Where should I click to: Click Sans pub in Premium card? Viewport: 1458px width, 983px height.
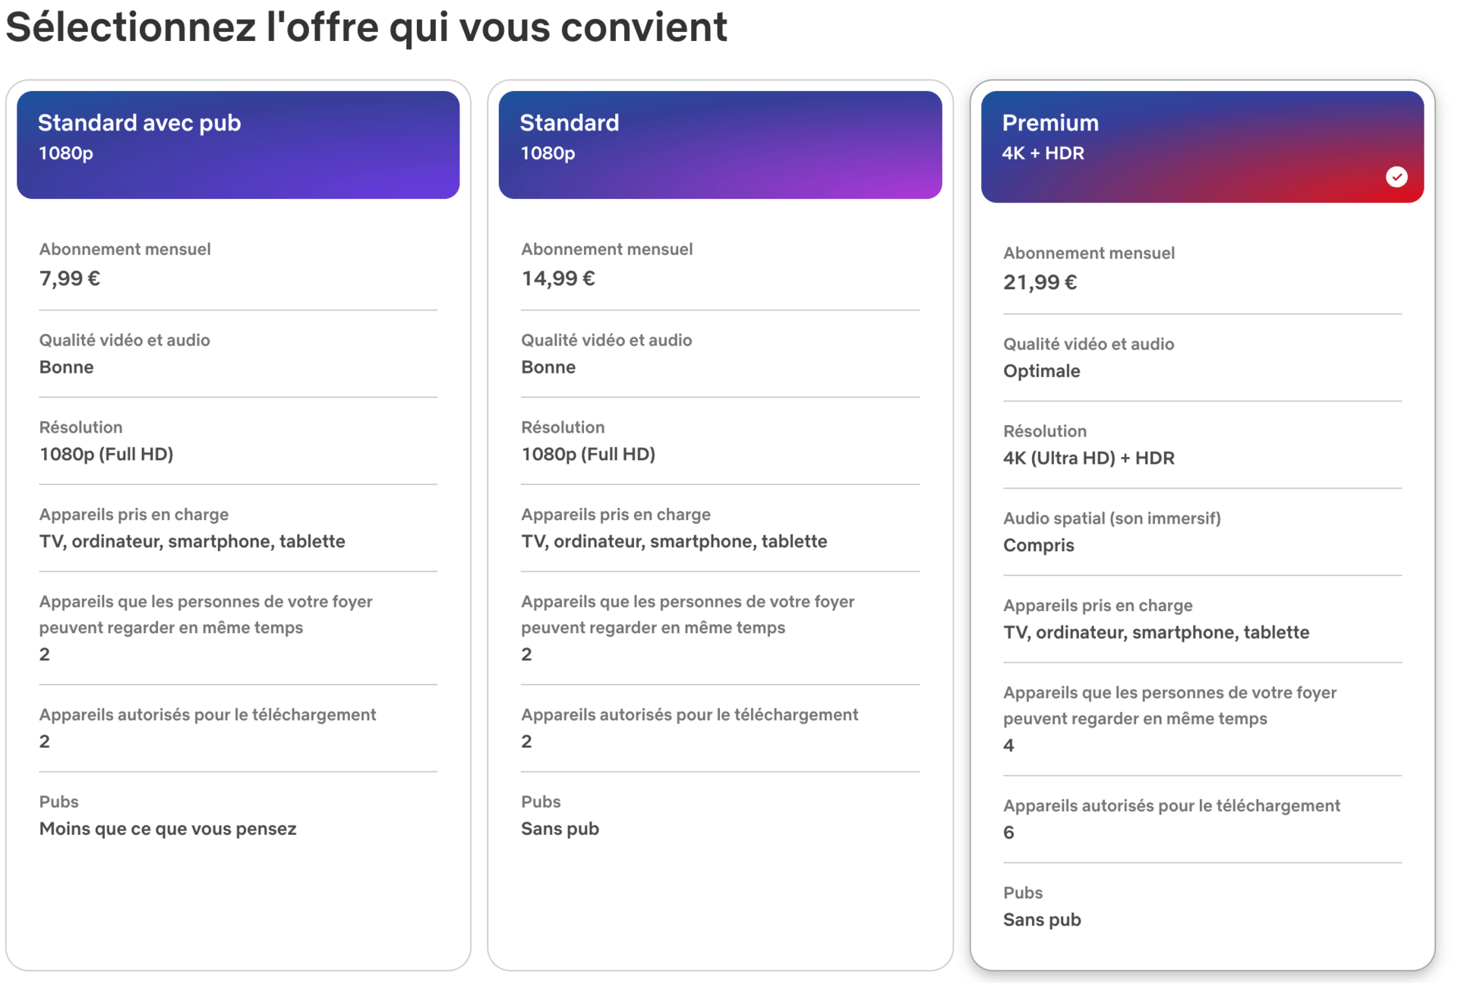1042,919
